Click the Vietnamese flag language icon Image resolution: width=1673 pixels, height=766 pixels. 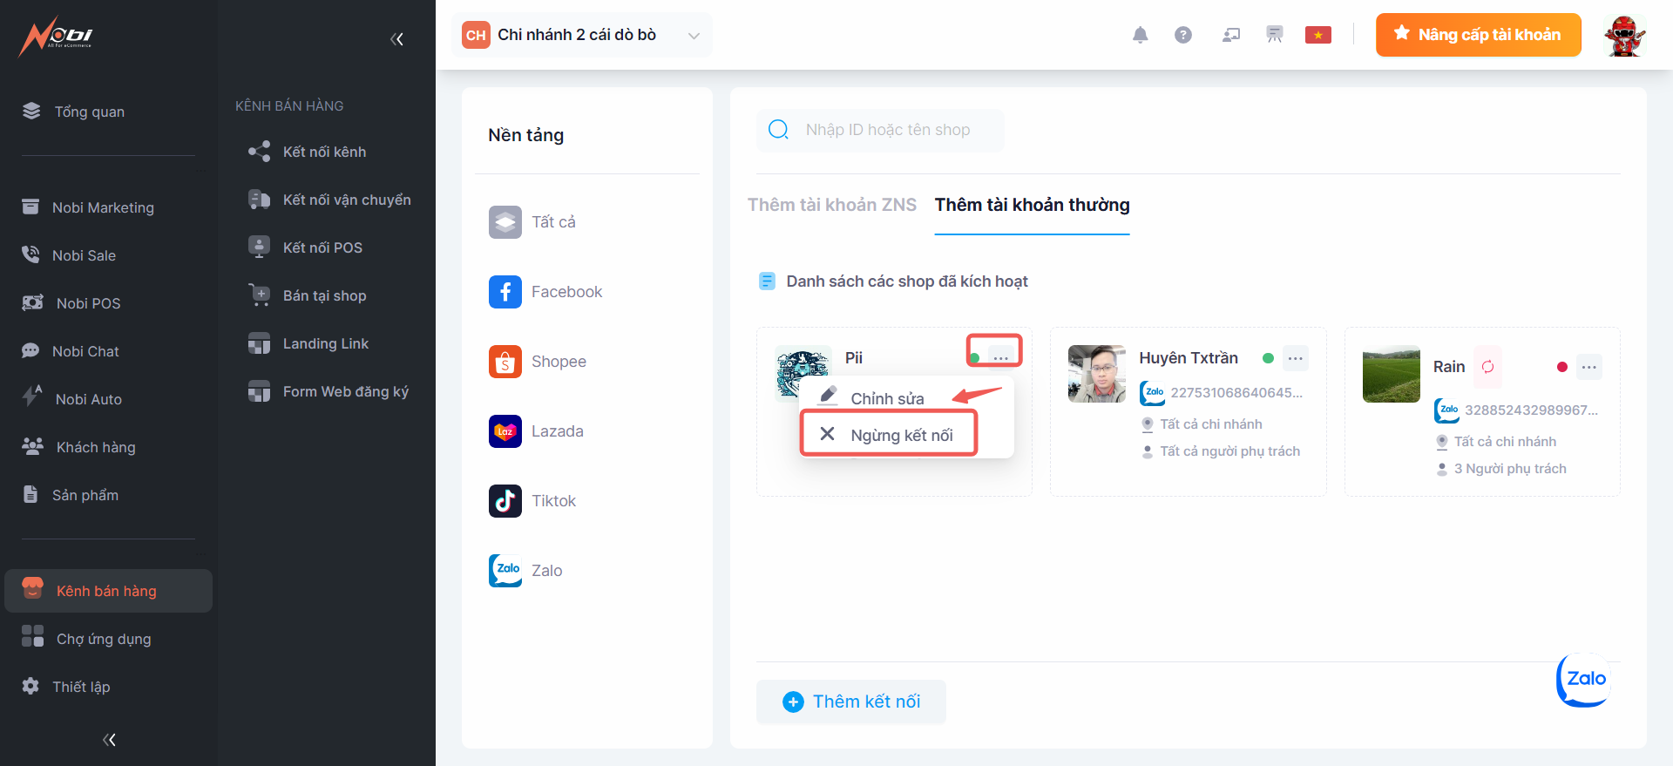tap(1317, 35)
